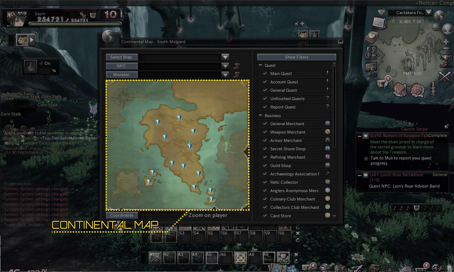Toggle the Account Quest filter checkbox
The width and height of the screenshot is (454, 272).
265,82
